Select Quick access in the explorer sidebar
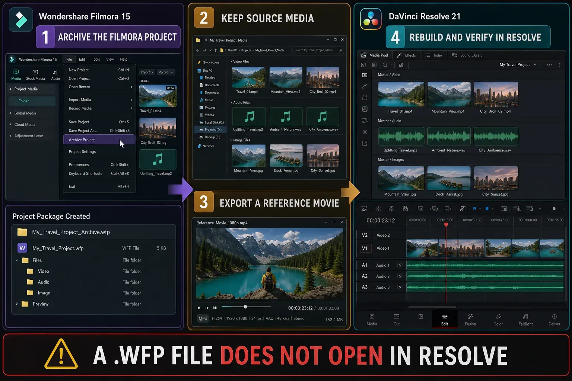The height and width of the screenshot is (381, 572). pyautogui.click(x=208, y=62)
